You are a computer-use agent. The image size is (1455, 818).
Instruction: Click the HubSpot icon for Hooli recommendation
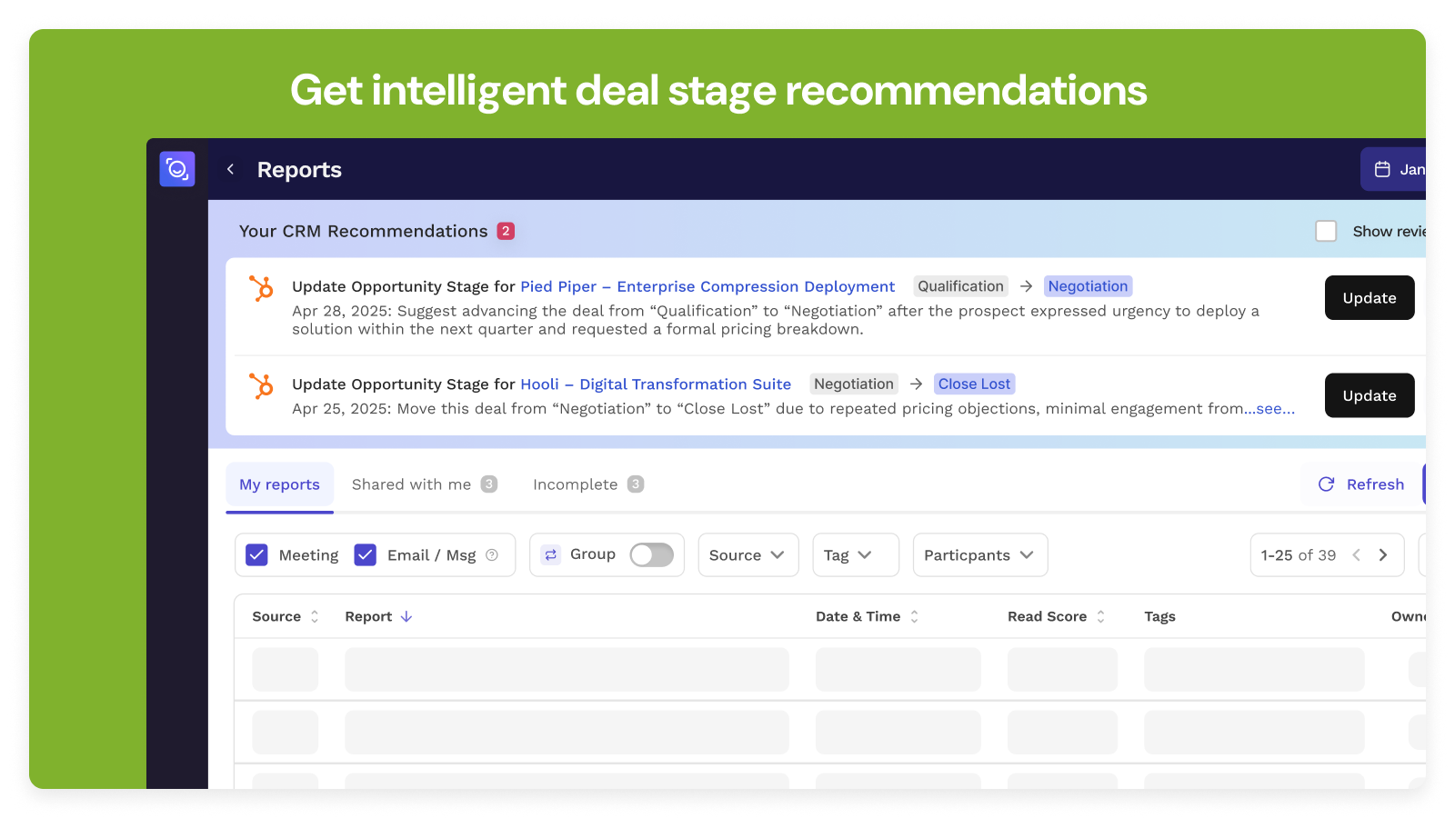point(261,386)
